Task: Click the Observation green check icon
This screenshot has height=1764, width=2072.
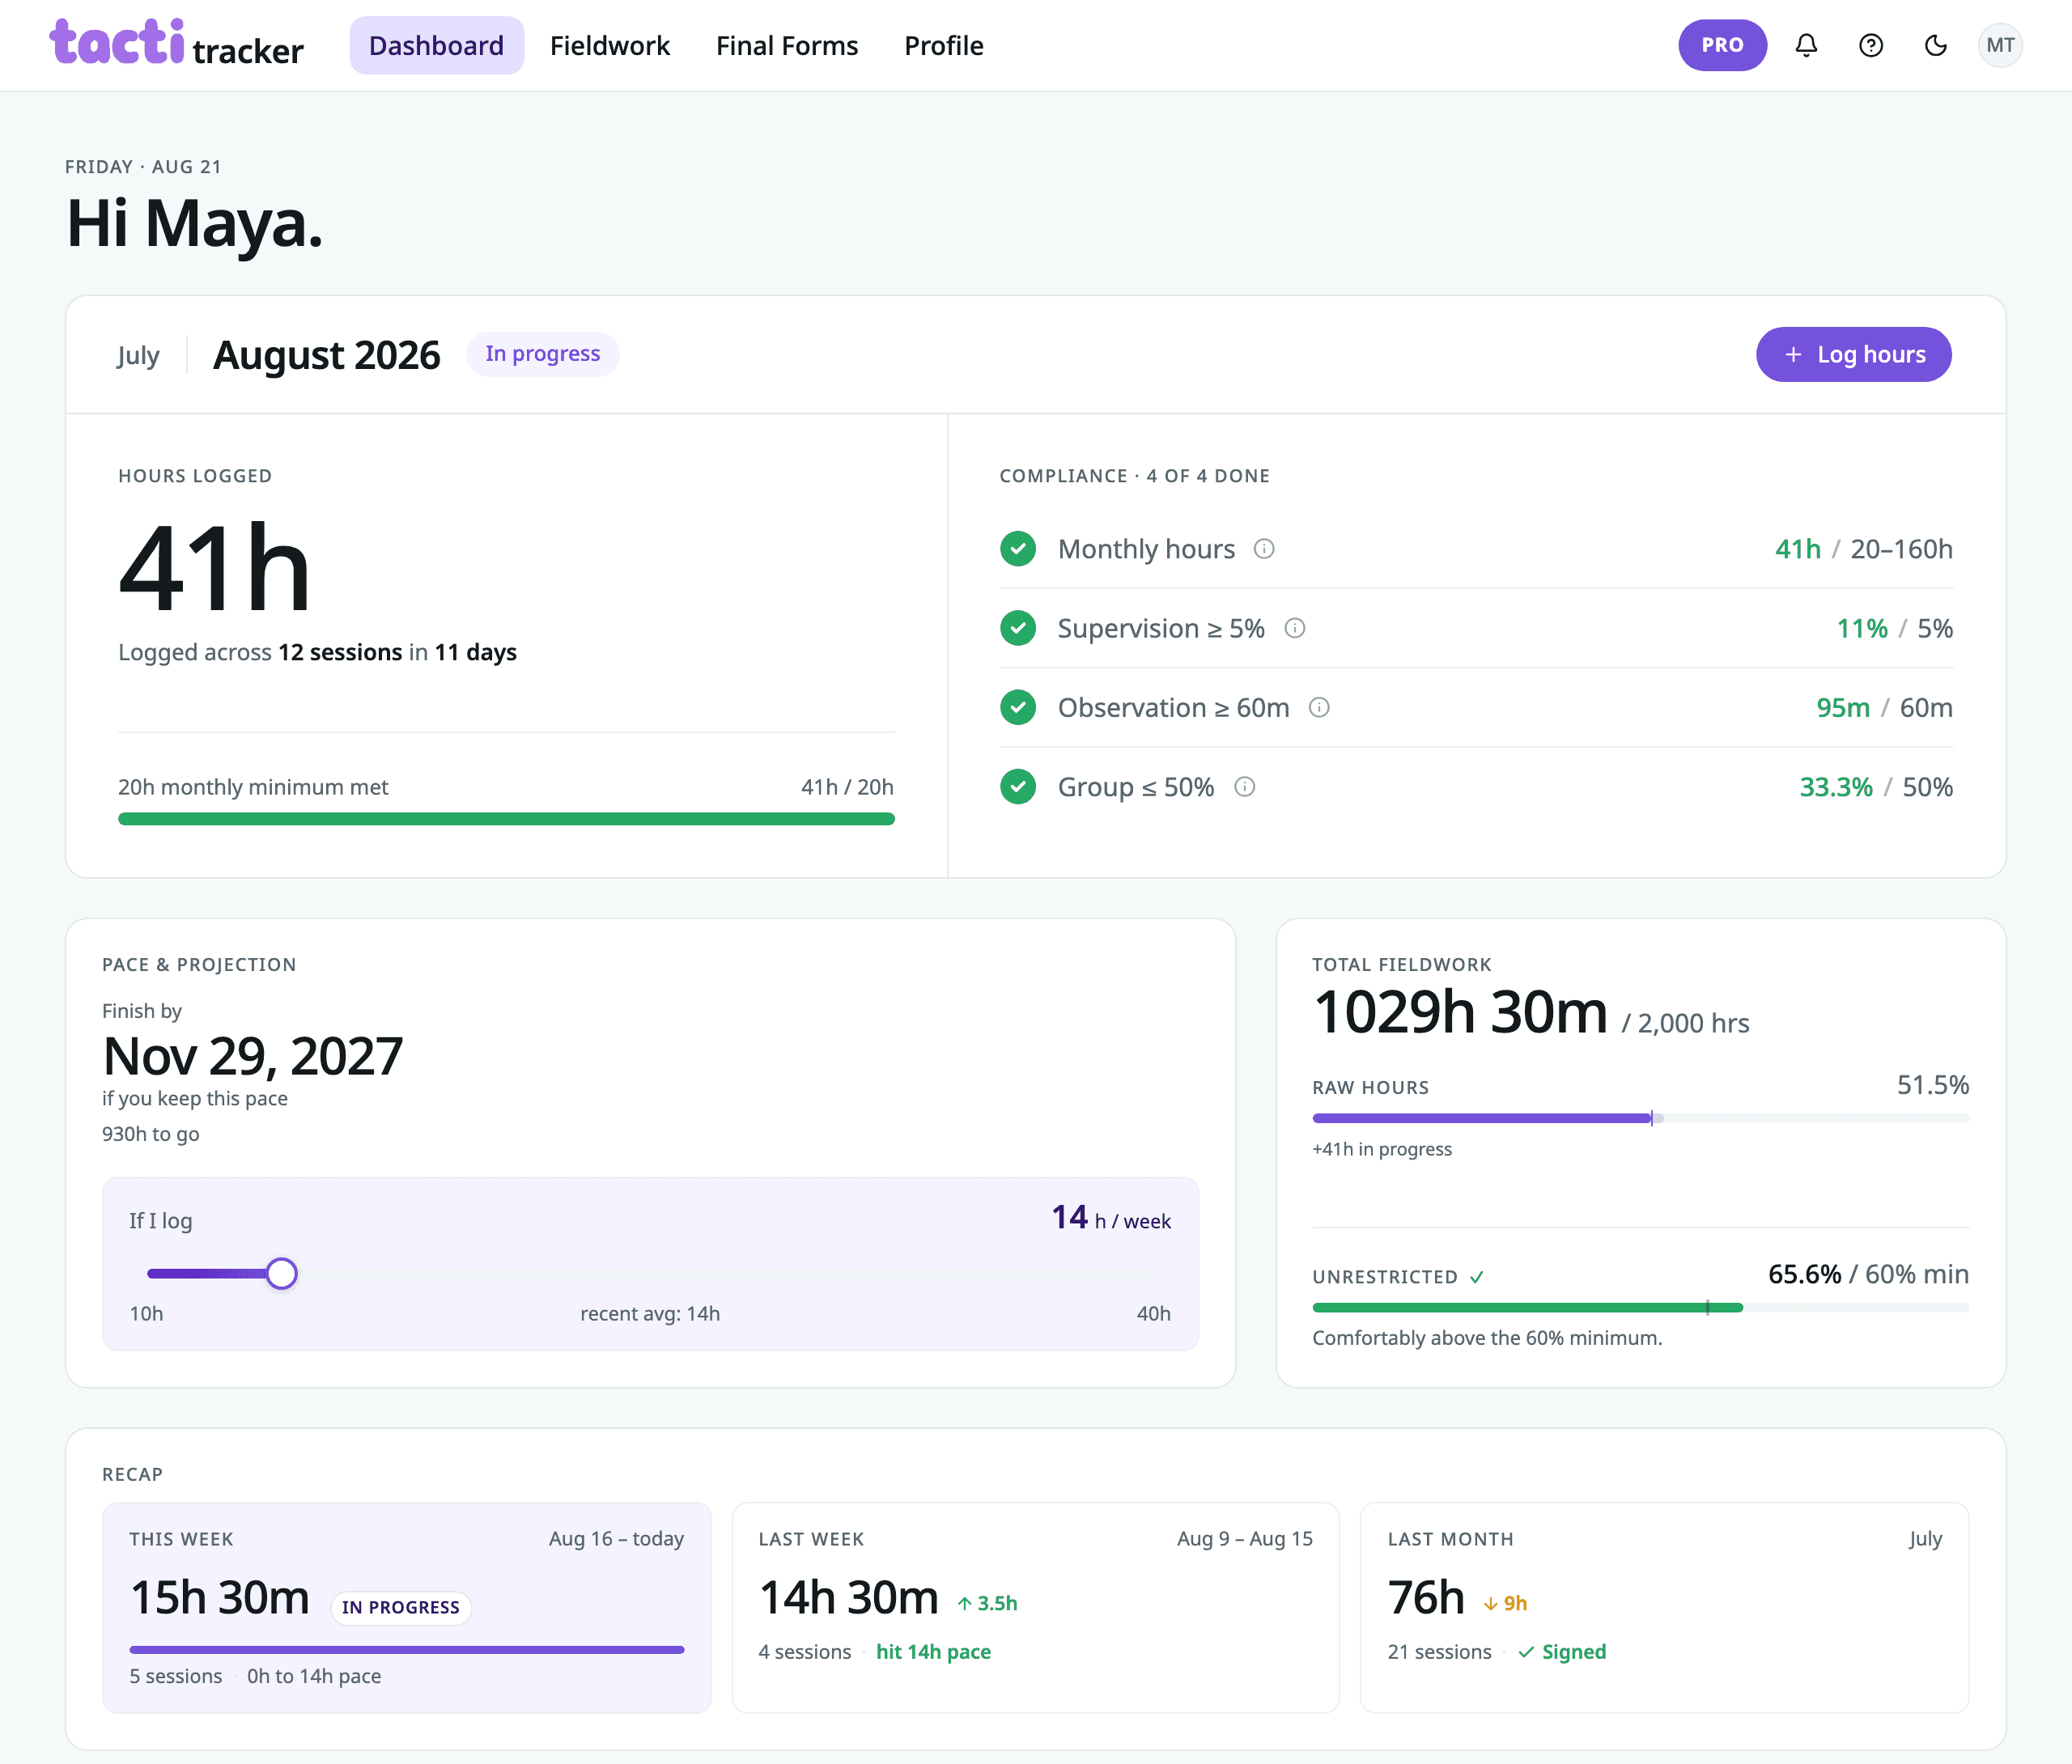Action: pos(1018,708)
